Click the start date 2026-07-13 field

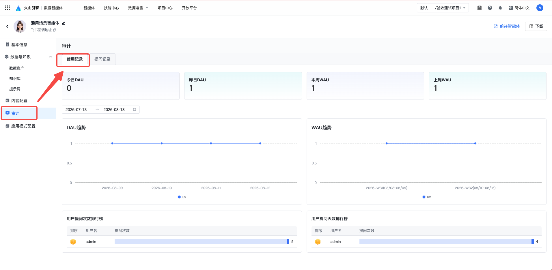click(x=76, y=110)
